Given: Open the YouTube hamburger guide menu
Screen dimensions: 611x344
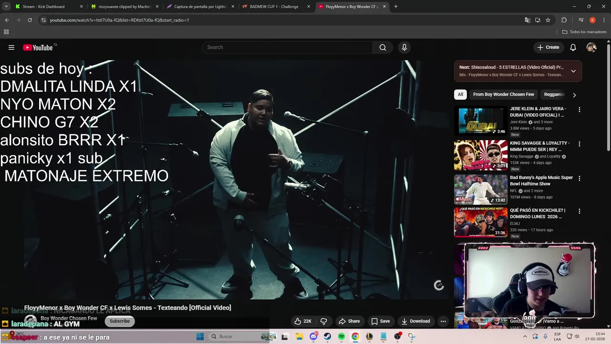Looking at the screenshot, I should [11, 47].
